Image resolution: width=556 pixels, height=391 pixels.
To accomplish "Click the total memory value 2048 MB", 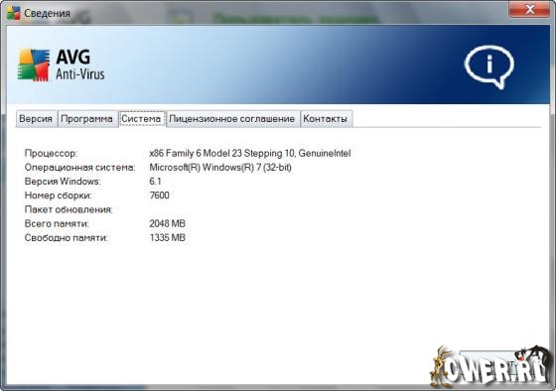I will [168, 223].
